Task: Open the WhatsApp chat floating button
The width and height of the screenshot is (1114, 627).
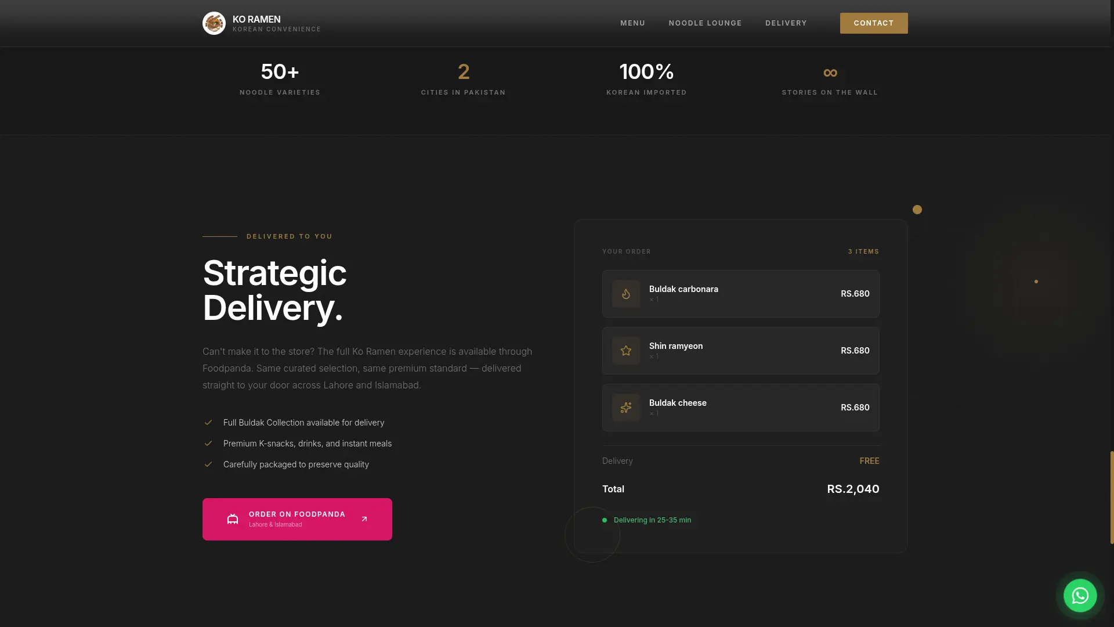Action: coord(1080,596)
